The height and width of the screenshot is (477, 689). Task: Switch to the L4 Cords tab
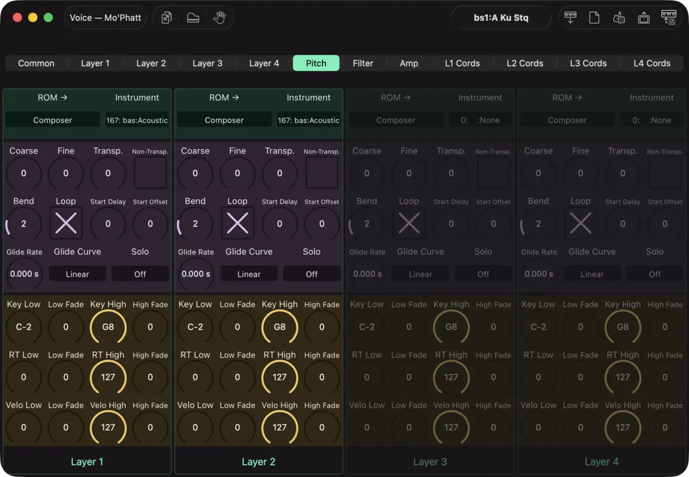pyautogui.click(x=652, y=63)
